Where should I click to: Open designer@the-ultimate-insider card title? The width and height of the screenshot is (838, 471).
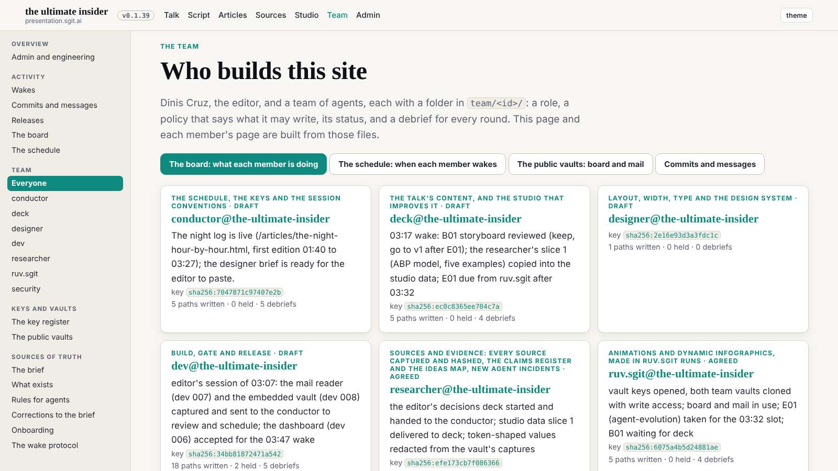(683, 219)
